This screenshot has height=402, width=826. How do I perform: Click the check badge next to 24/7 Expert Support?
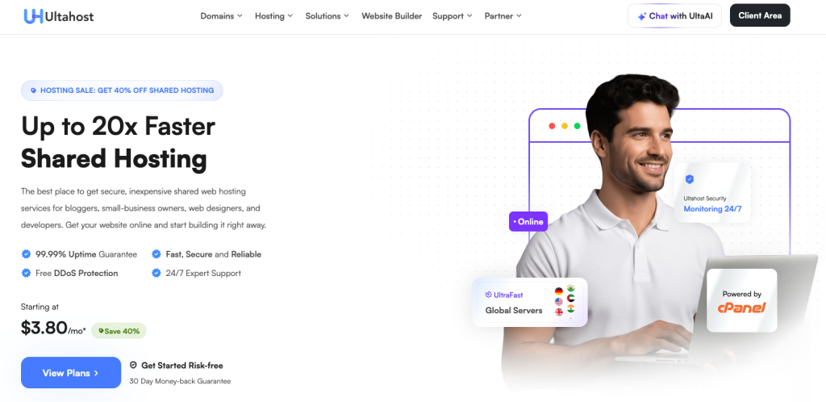pos(156,273)
